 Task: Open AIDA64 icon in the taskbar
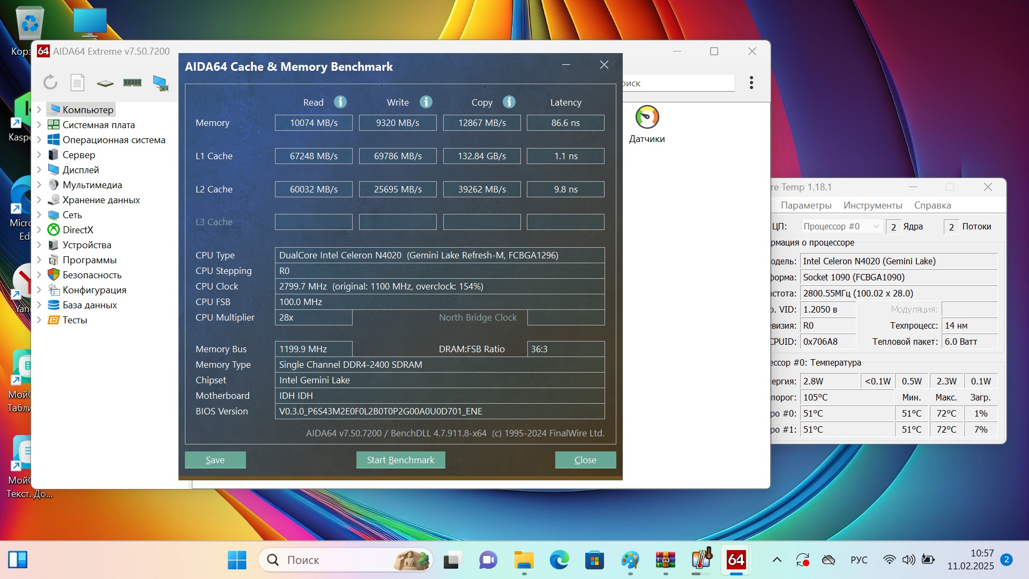coord(736,560)
